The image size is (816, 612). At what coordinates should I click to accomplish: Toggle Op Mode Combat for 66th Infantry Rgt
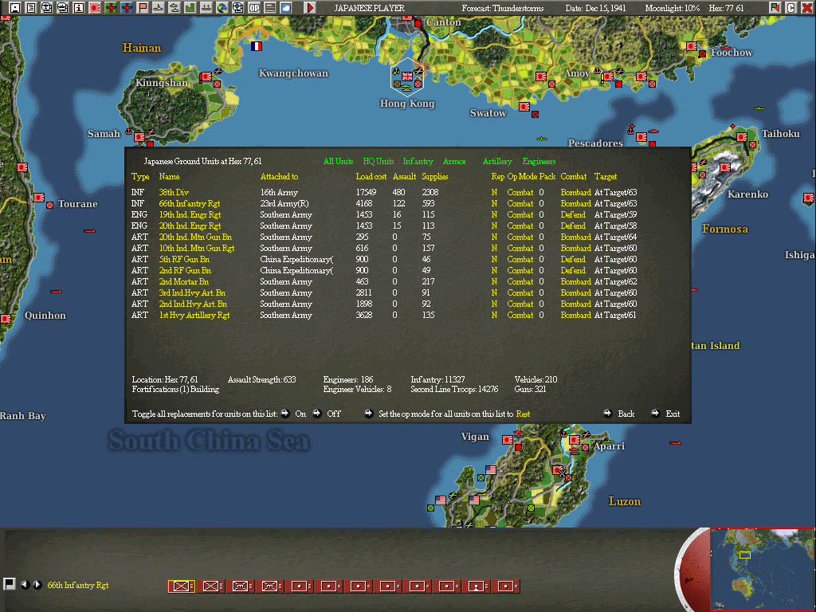(520, 203)
